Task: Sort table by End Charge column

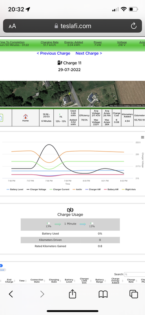Action: [9, 281]
